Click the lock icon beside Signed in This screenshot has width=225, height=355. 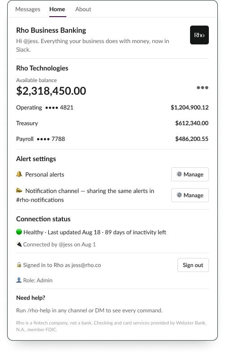tap(19, 265)
